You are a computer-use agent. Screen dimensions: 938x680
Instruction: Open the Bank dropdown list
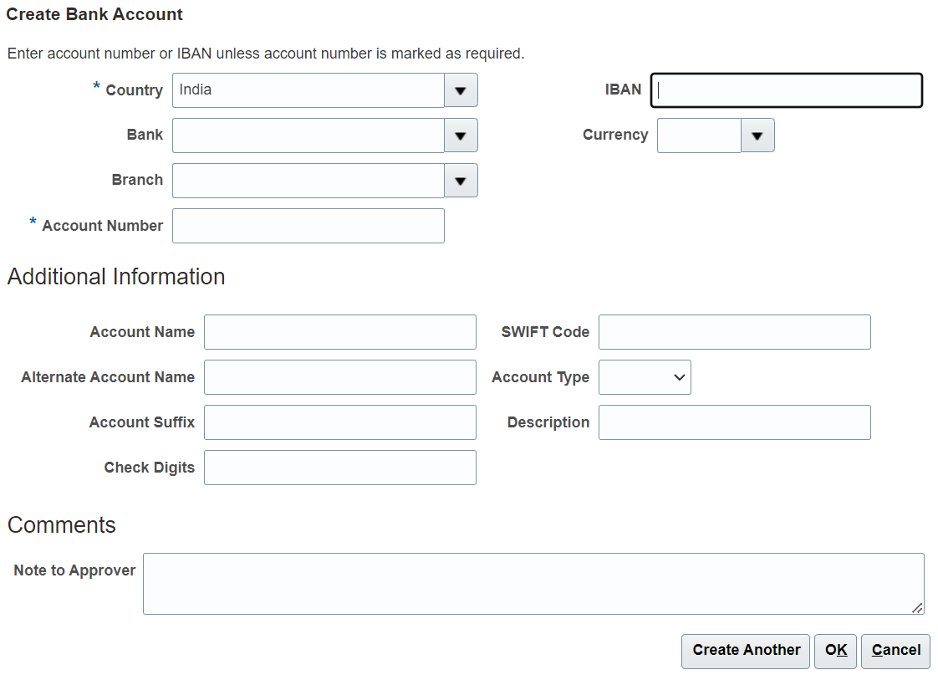(x=460, y=135)
